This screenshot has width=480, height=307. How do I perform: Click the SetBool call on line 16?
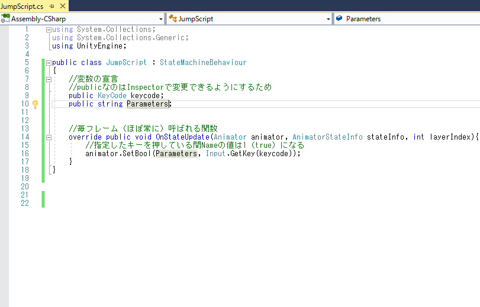pos(136,153)
